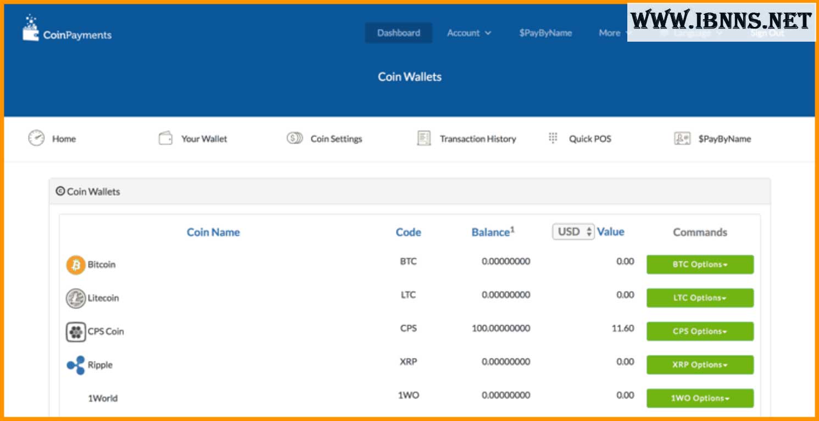This screenshot has height=421, width=819.
Task: Sort by Code column
Action: point(408,232)
